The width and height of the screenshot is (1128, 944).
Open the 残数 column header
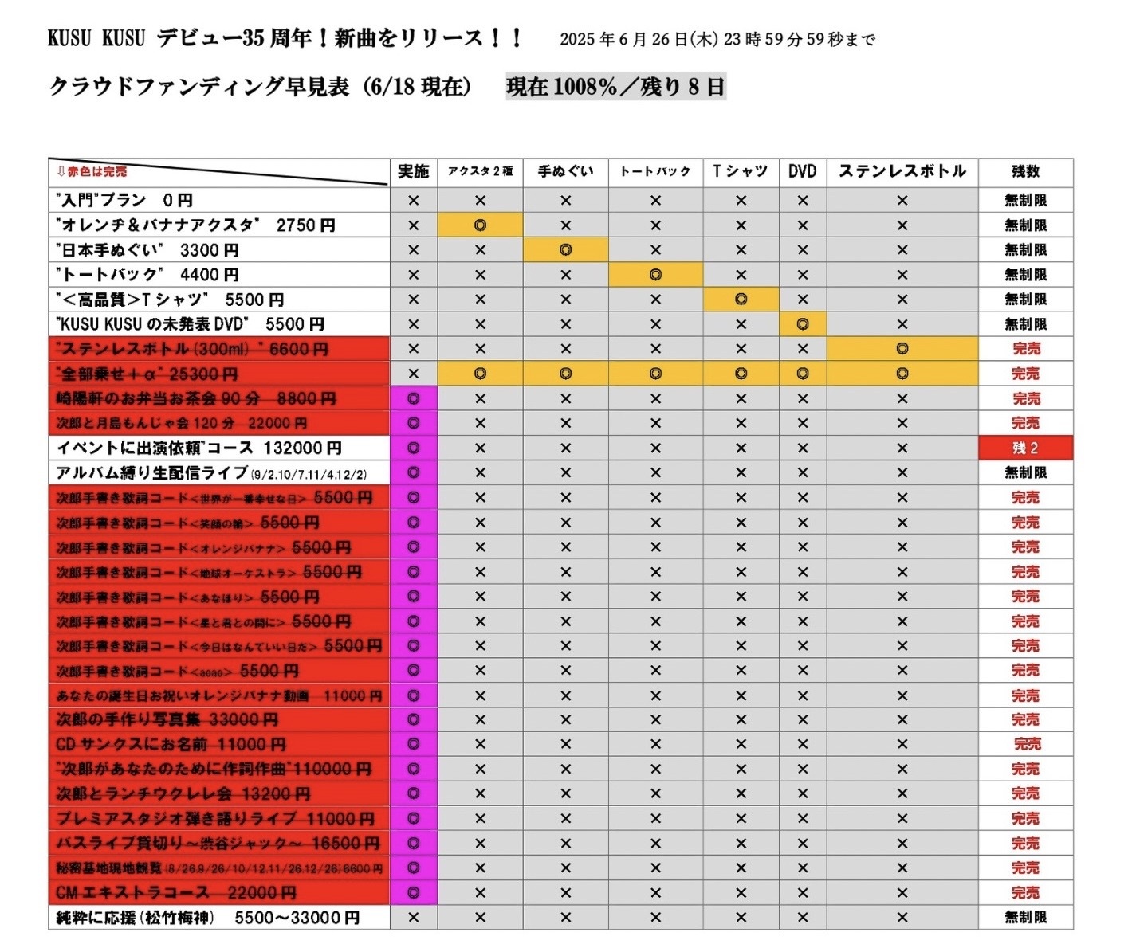1027,170
